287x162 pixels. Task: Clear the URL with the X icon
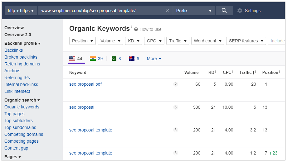tap(167, 11)
